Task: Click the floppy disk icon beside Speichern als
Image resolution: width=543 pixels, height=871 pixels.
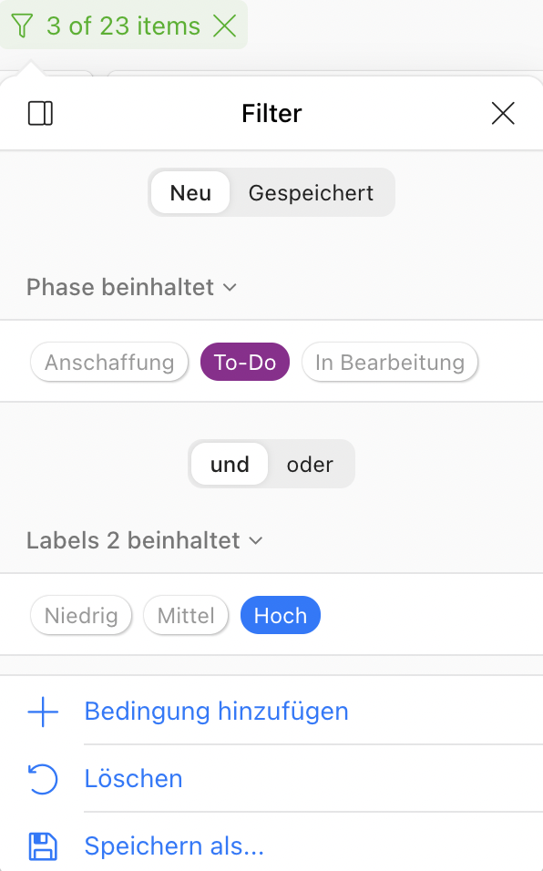Action: click(x=43, y=846)
